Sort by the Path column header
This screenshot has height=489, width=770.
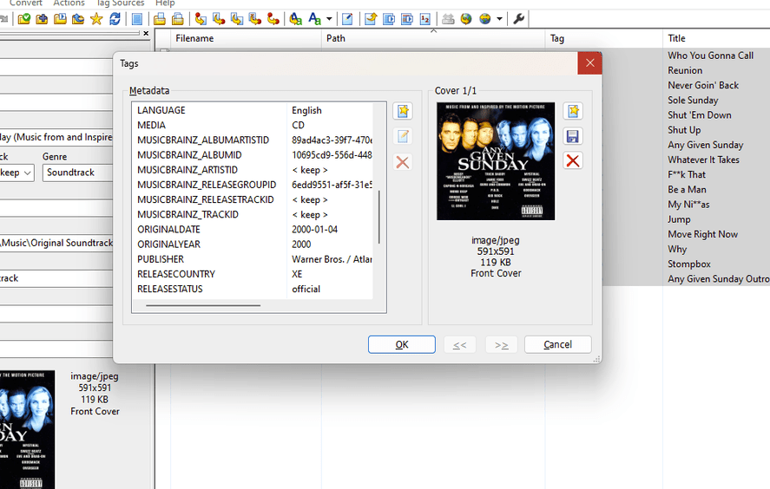pyautogui.click(x=433, y=38)
